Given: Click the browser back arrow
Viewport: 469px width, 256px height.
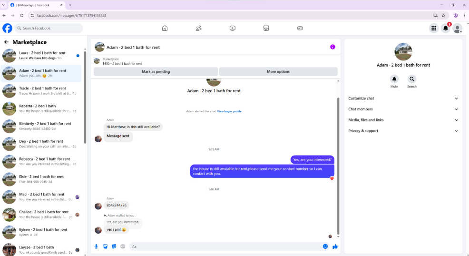Looking at the screenshot, I should click(4, 16).
